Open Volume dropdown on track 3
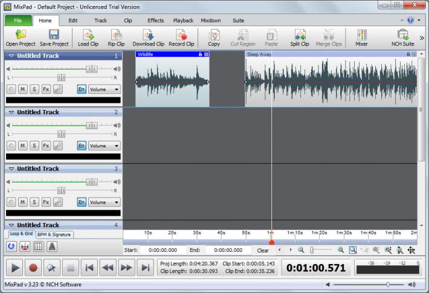 click(x=105, y=202)
